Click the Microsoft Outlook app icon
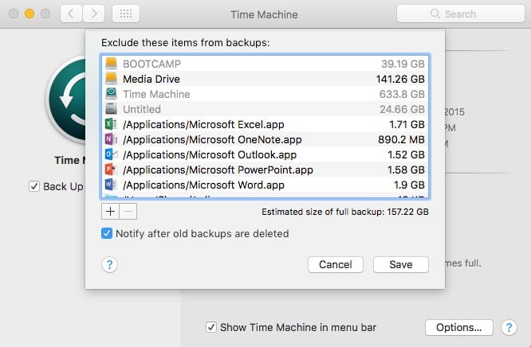531x347 pixels. tap(111, 154)
